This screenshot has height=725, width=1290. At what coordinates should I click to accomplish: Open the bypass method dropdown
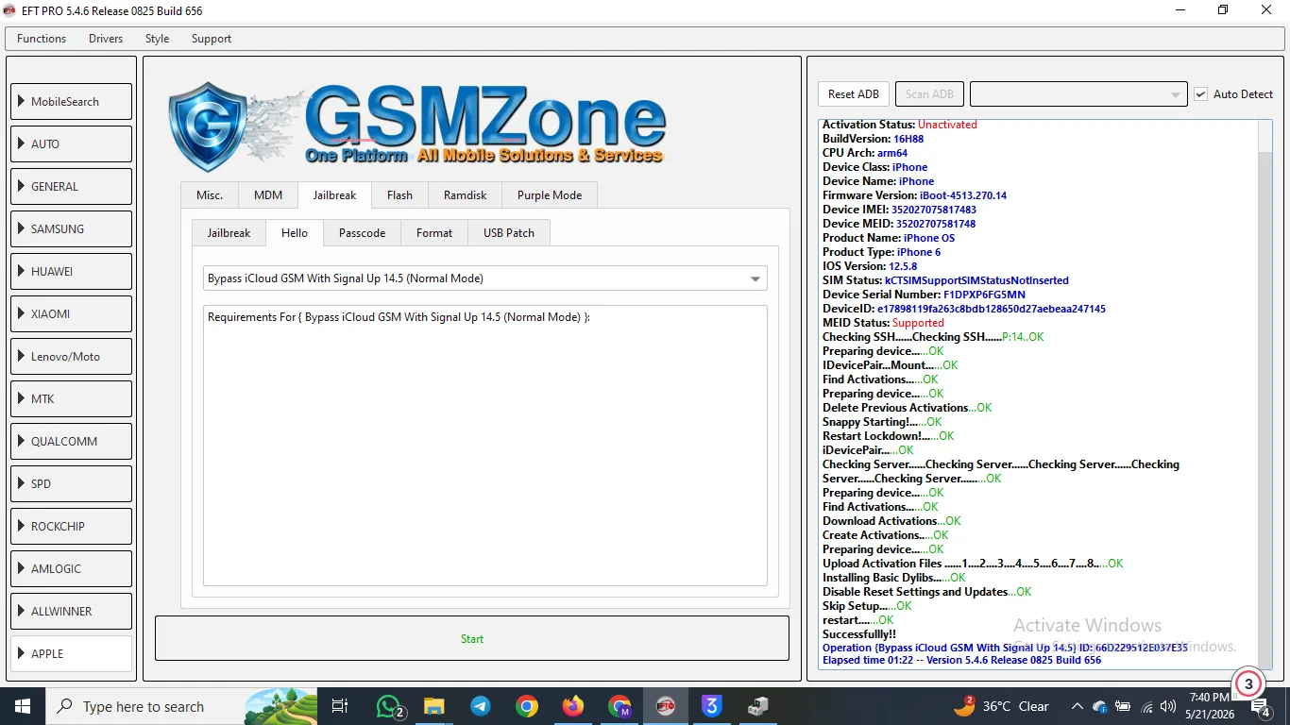point(485,278)
